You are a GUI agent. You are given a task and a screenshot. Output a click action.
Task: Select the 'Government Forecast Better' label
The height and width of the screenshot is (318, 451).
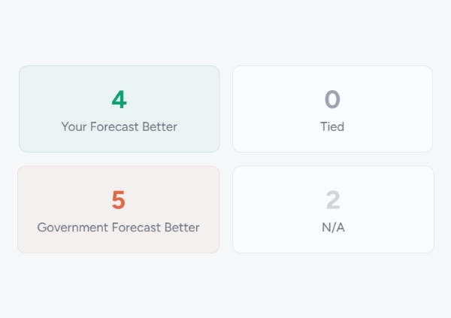(118, 227)
